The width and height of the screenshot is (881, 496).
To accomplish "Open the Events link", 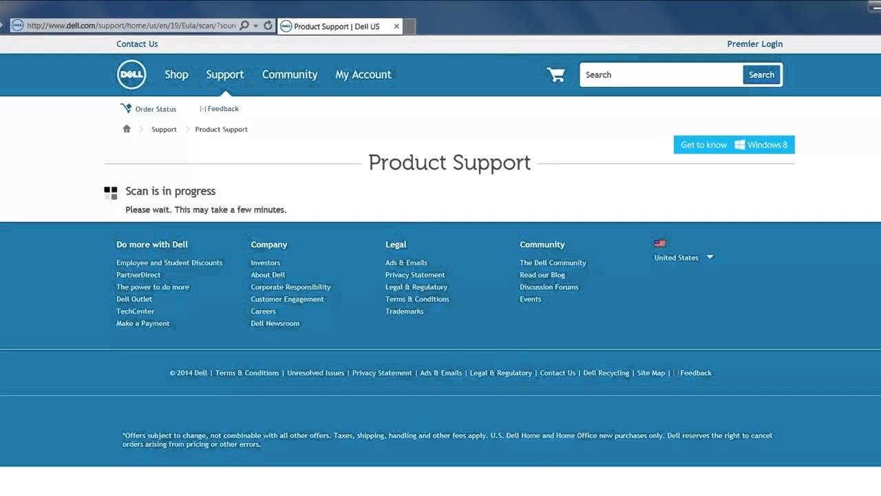I will pos(530,299).
